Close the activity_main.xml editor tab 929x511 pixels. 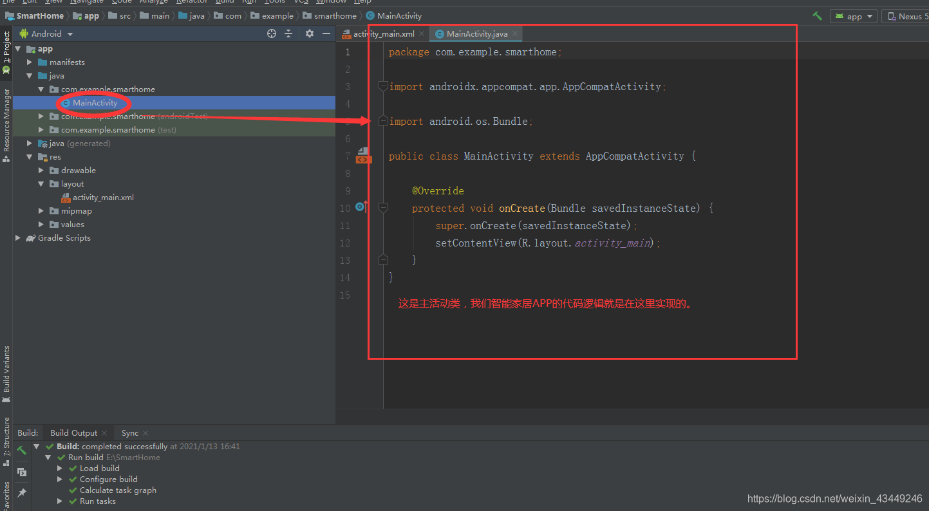[x=422, y=33]
